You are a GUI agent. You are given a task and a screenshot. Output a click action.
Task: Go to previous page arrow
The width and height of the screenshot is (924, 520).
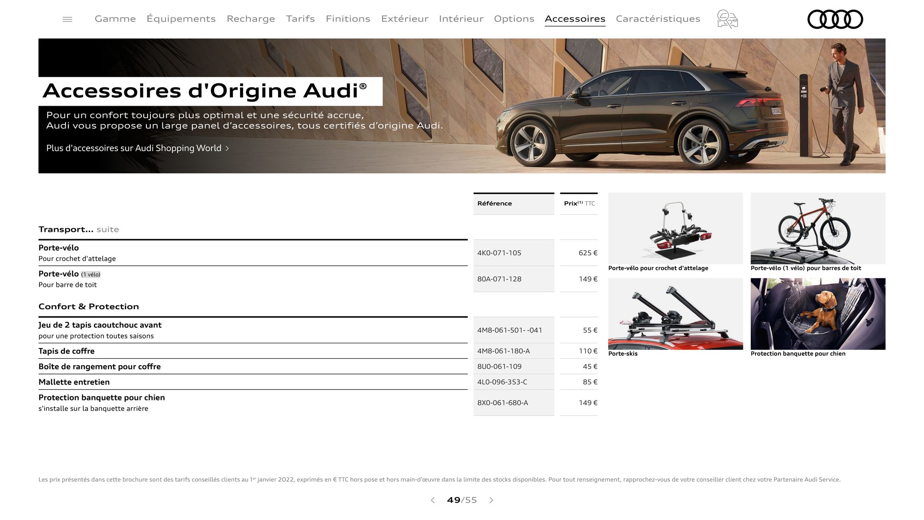[432, 500]
